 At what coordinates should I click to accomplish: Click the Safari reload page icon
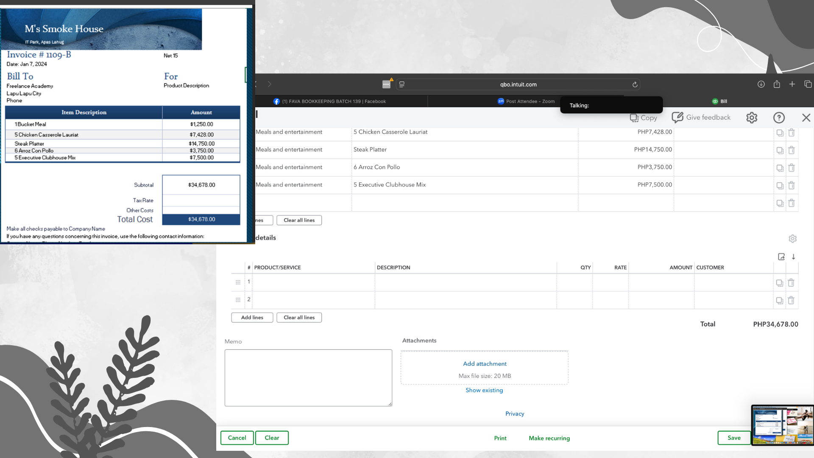tap(635, 84)
